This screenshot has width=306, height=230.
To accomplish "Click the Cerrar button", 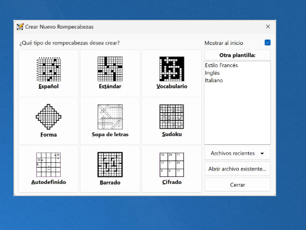I will 237,184.
